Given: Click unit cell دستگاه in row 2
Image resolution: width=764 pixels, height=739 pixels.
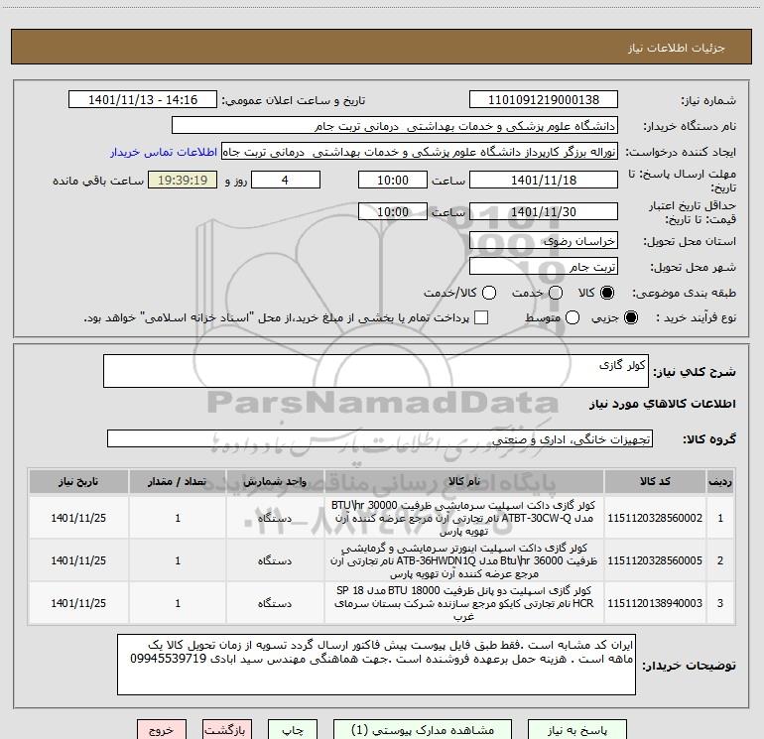Looking at the screenshot, I should click(x=275, y=560).
